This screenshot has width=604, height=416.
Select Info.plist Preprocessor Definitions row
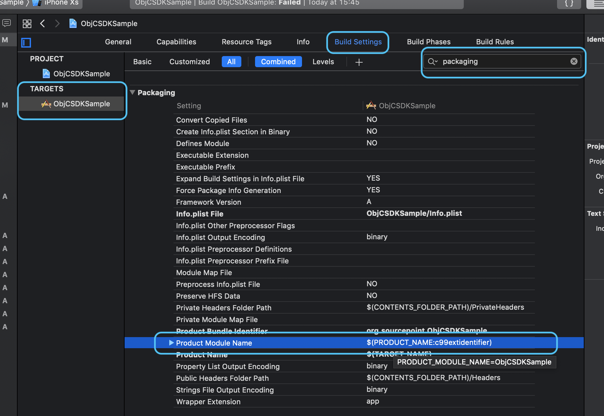pos(354,249)
